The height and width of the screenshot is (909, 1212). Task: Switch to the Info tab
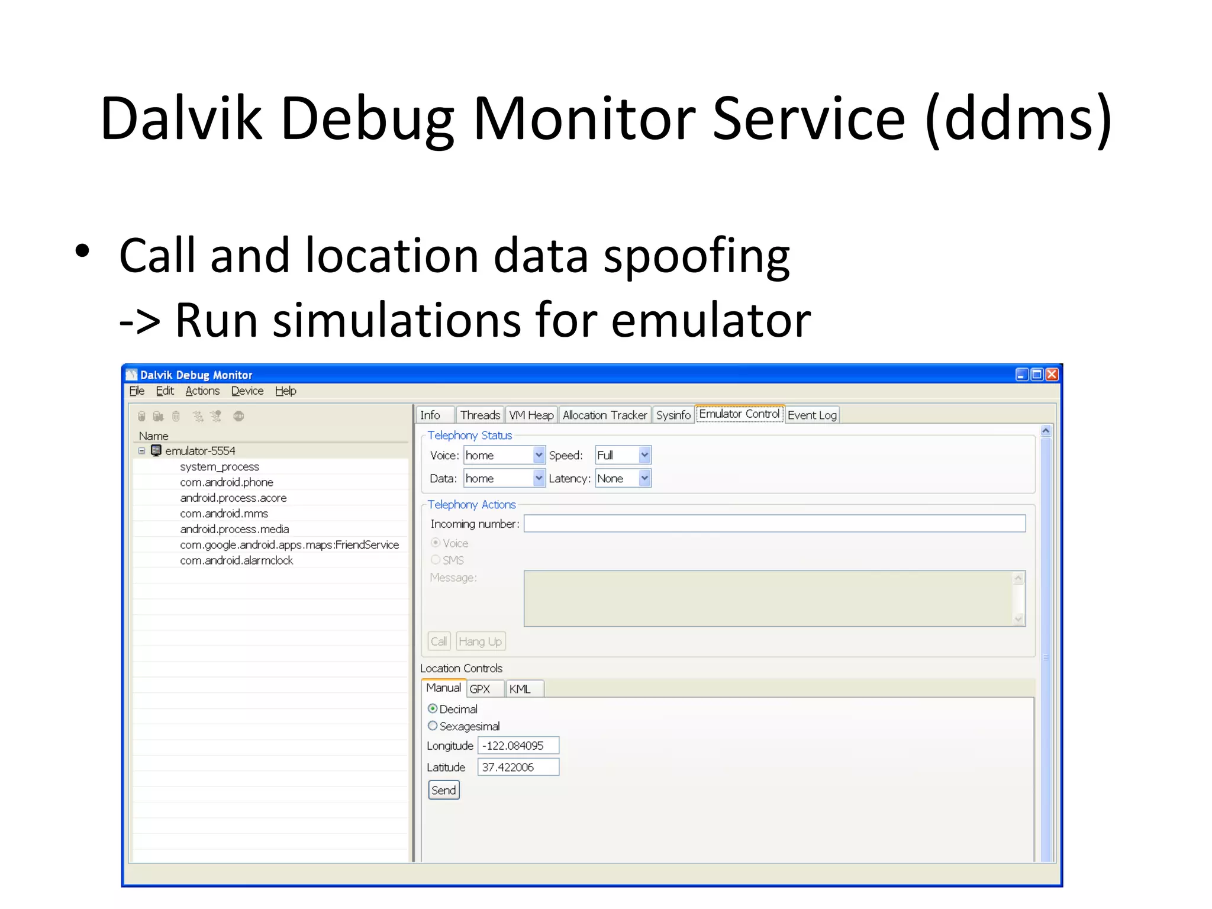point(436,415)
